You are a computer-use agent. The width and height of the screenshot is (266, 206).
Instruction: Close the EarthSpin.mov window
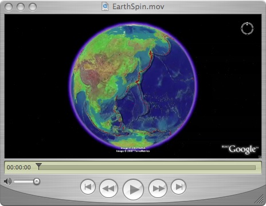pos(9,7)
